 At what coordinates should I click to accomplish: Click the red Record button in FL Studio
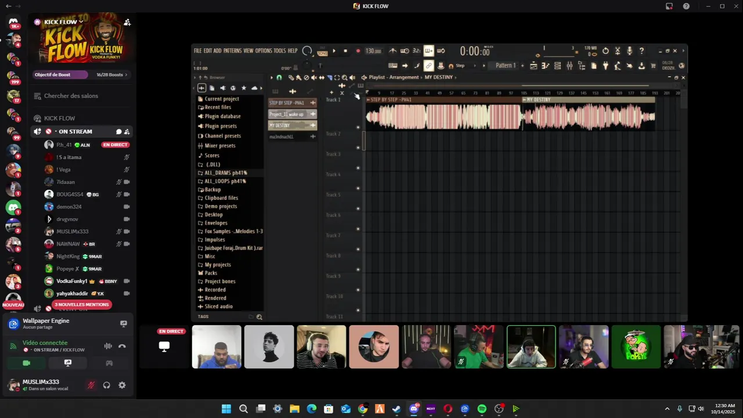pos(358,51)
